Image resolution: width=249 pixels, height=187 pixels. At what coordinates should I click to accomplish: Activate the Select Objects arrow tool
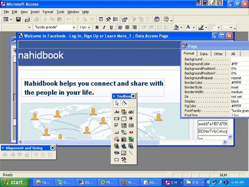coord(117,103)
